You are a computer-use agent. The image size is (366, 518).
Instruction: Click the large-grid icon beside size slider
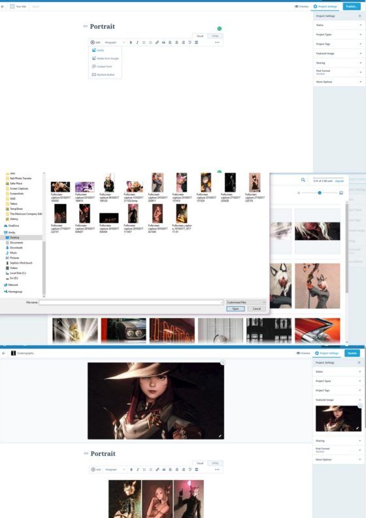pyautogui.click(x=341, y=192)
